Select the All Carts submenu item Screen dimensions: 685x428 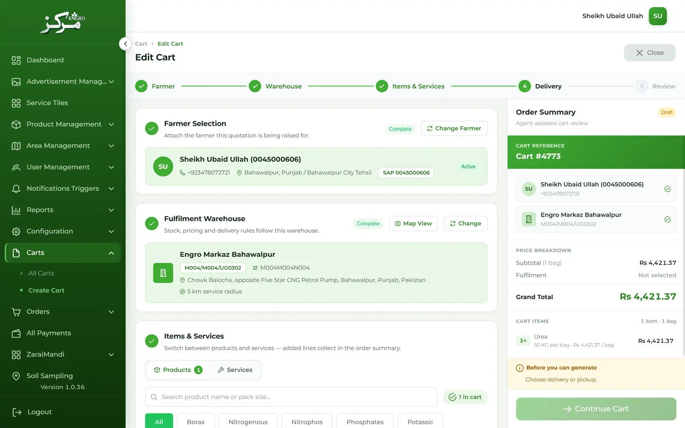pyautogui.click(x=41, y=273)
